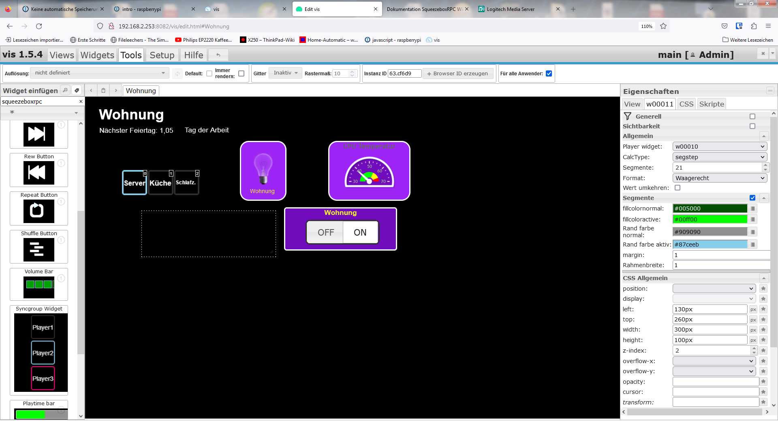Click the filter funnel icon in Eigenschaften
778x421 pixels.
pyautogui.click(x=628, y=116)
